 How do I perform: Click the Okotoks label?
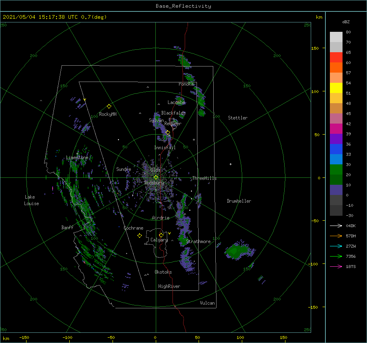[163, 272]
